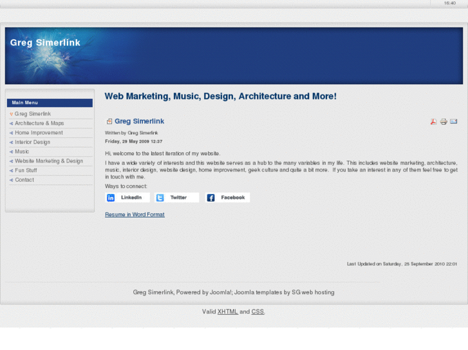This screenshot has height=350, width=468.
Task: Open the Music menu entry
Action: [22, 152]
